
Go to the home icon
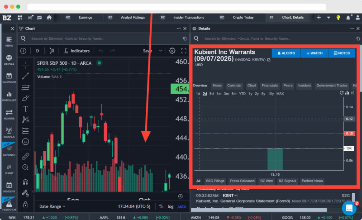[x=49, y=18]
